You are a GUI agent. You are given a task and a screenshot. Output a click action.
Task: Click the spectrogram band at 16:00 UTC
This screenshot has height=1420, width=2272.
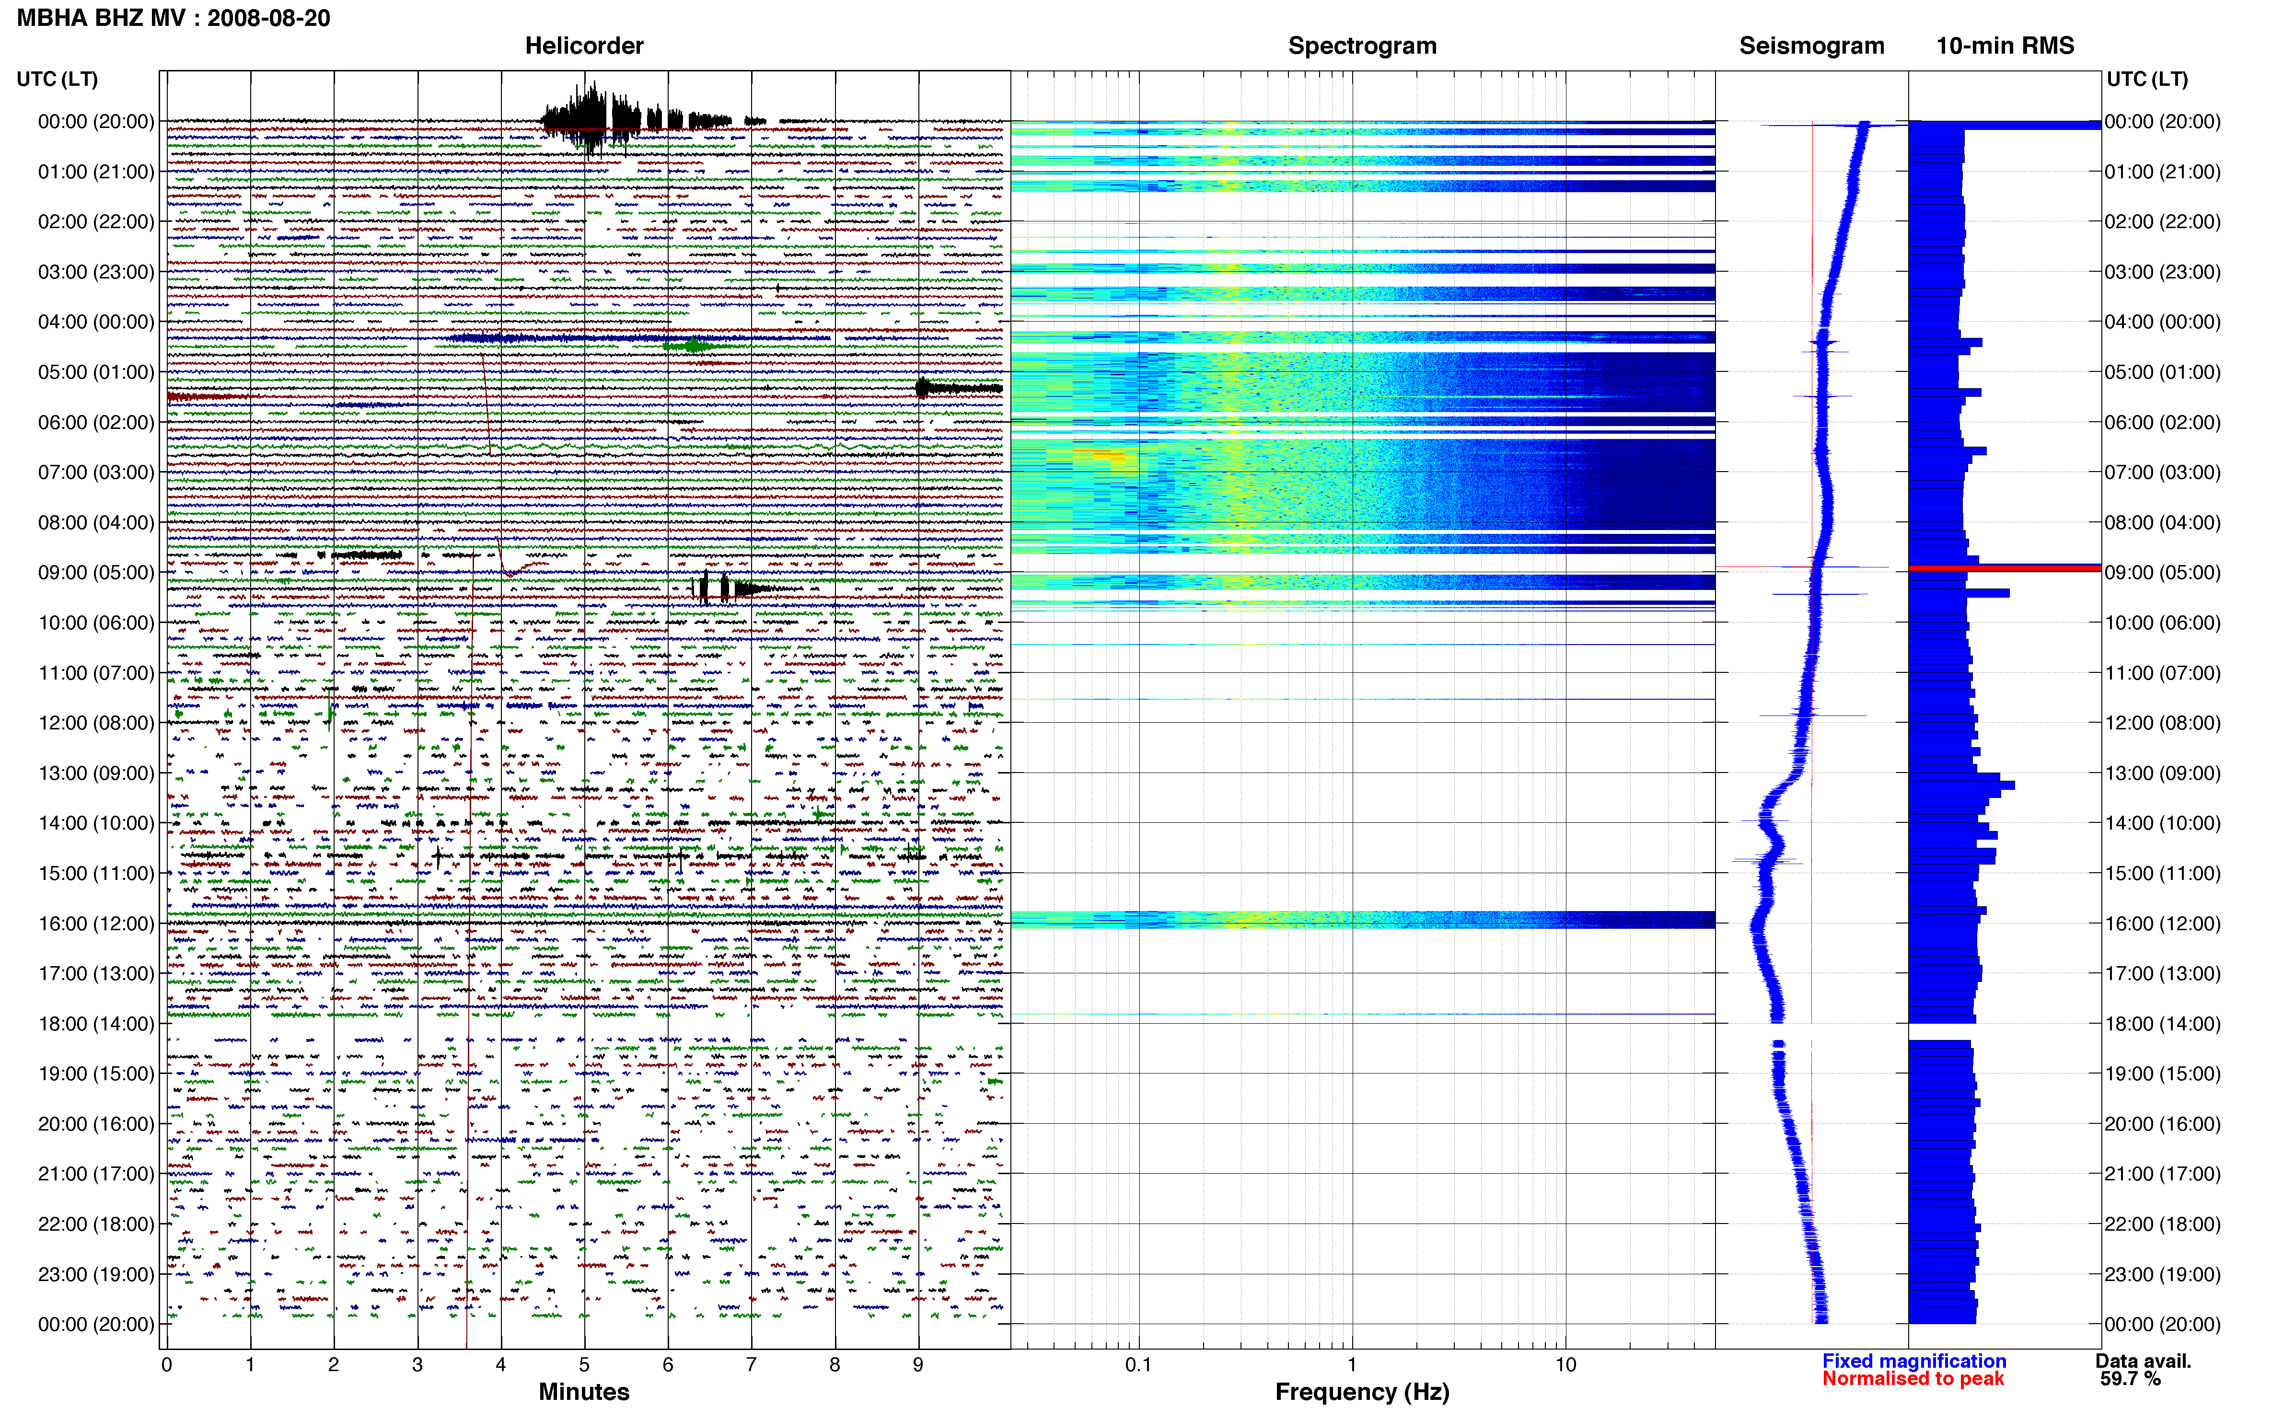coord(1362,920)
